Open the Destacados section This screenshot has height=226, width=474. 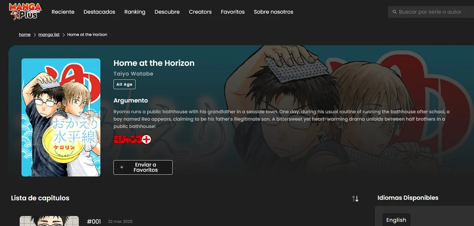pos(99,12)
